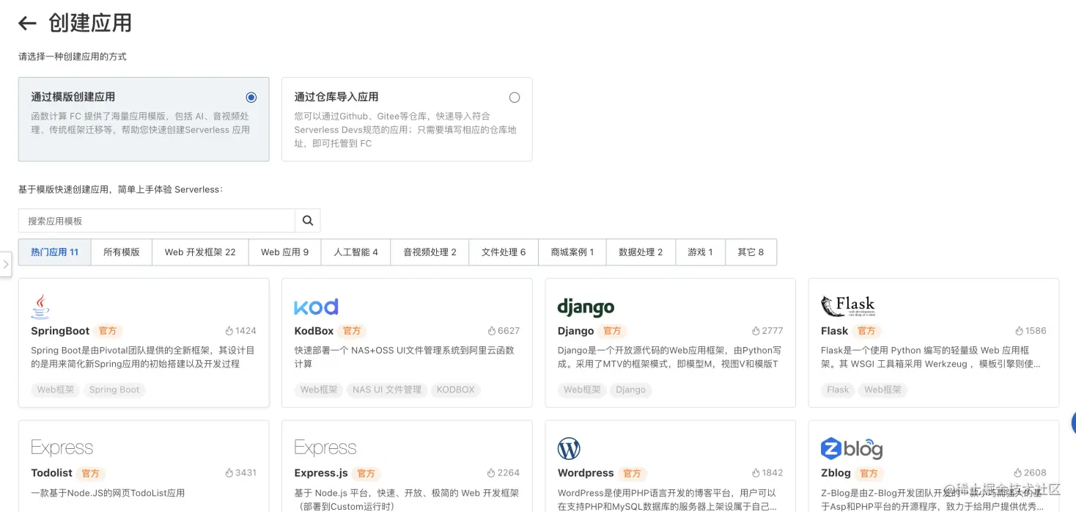Click 官方 badge next to KodBox
This screenshot has width=1076, height=512.
[x=352, y=331]
